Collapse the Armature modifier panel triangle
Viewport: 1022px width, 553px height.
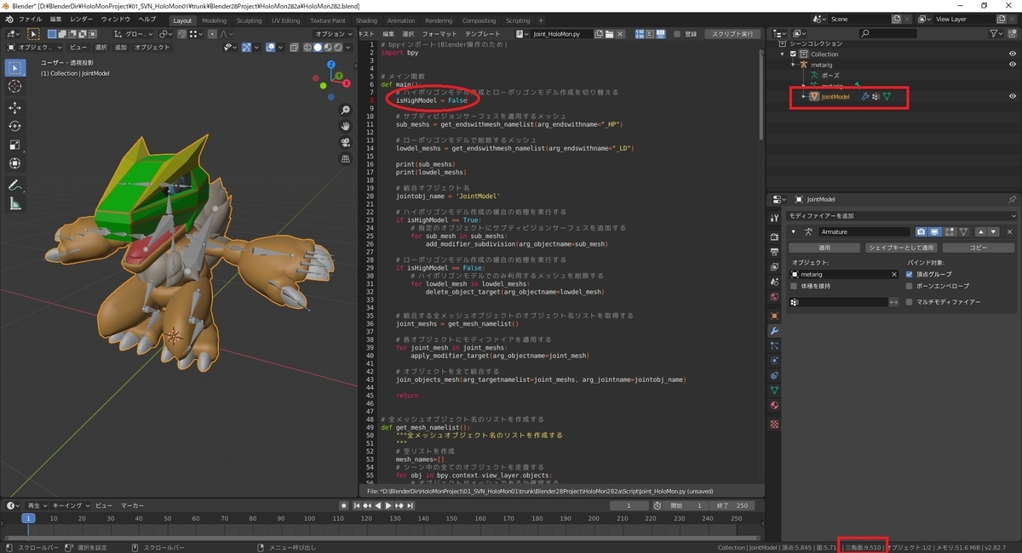793,231
